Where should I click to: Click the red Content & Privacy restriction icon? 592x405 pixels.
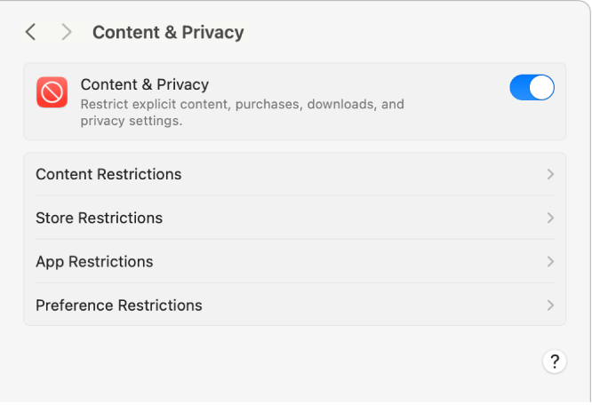[52, 91]
